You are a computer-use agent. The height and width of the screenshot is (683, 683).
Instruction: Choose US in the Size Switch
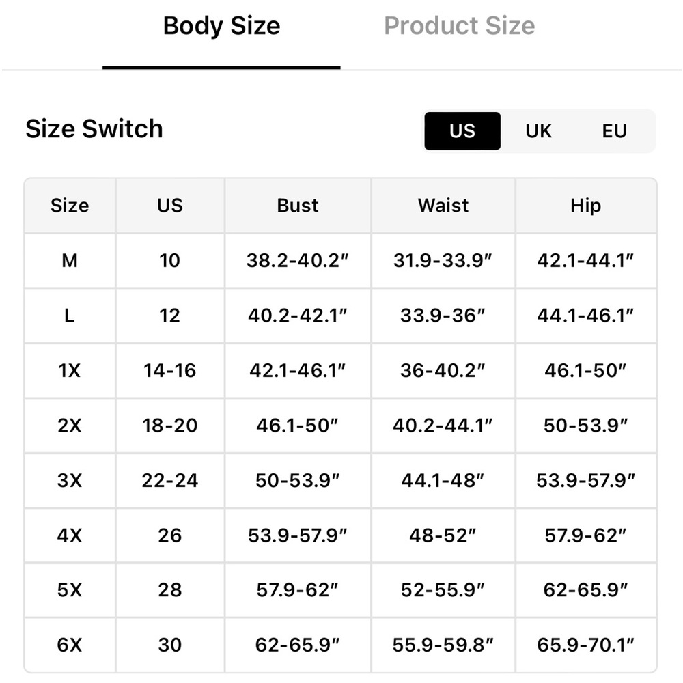point(462,130)
